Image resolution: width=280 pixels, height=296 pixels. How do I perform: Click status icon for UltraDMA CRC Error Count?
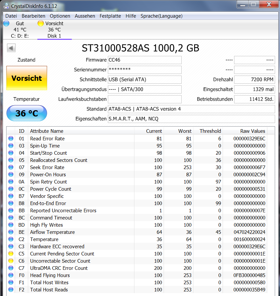coord(11,268)
